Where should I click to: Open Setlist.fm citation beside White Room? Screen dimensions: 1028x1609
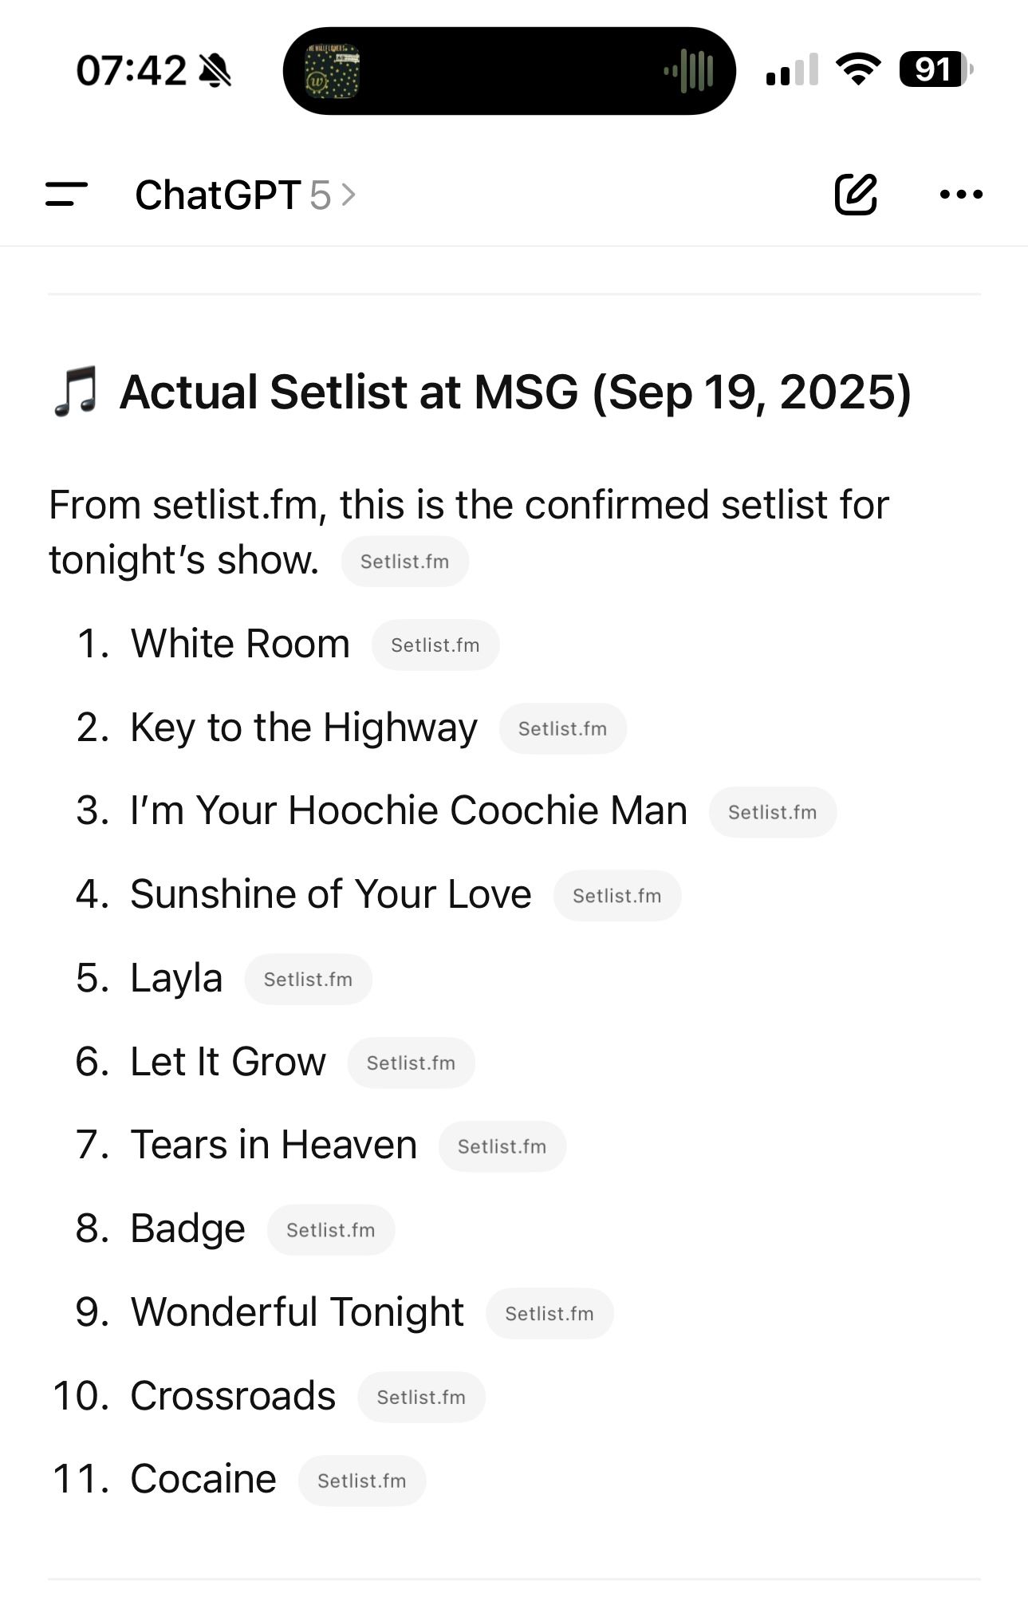pos(435,645)
